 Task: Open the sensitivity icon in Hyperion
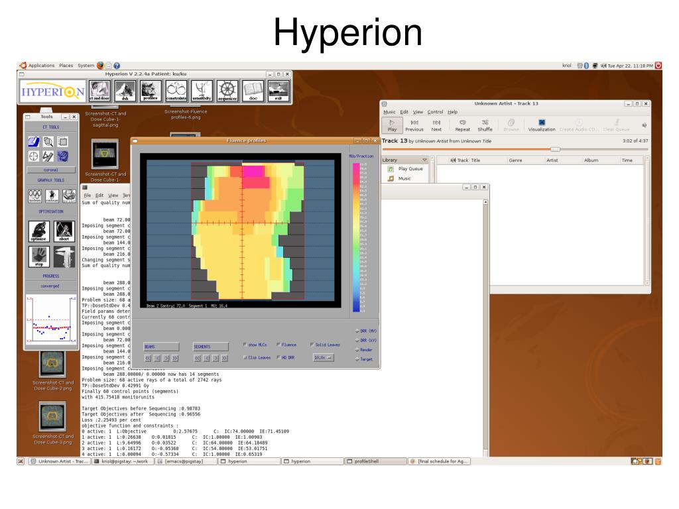coord(202,90)
